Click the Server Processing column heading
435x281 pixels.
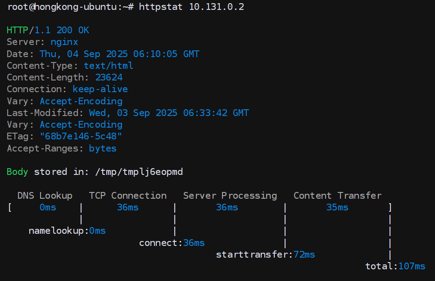230,196
